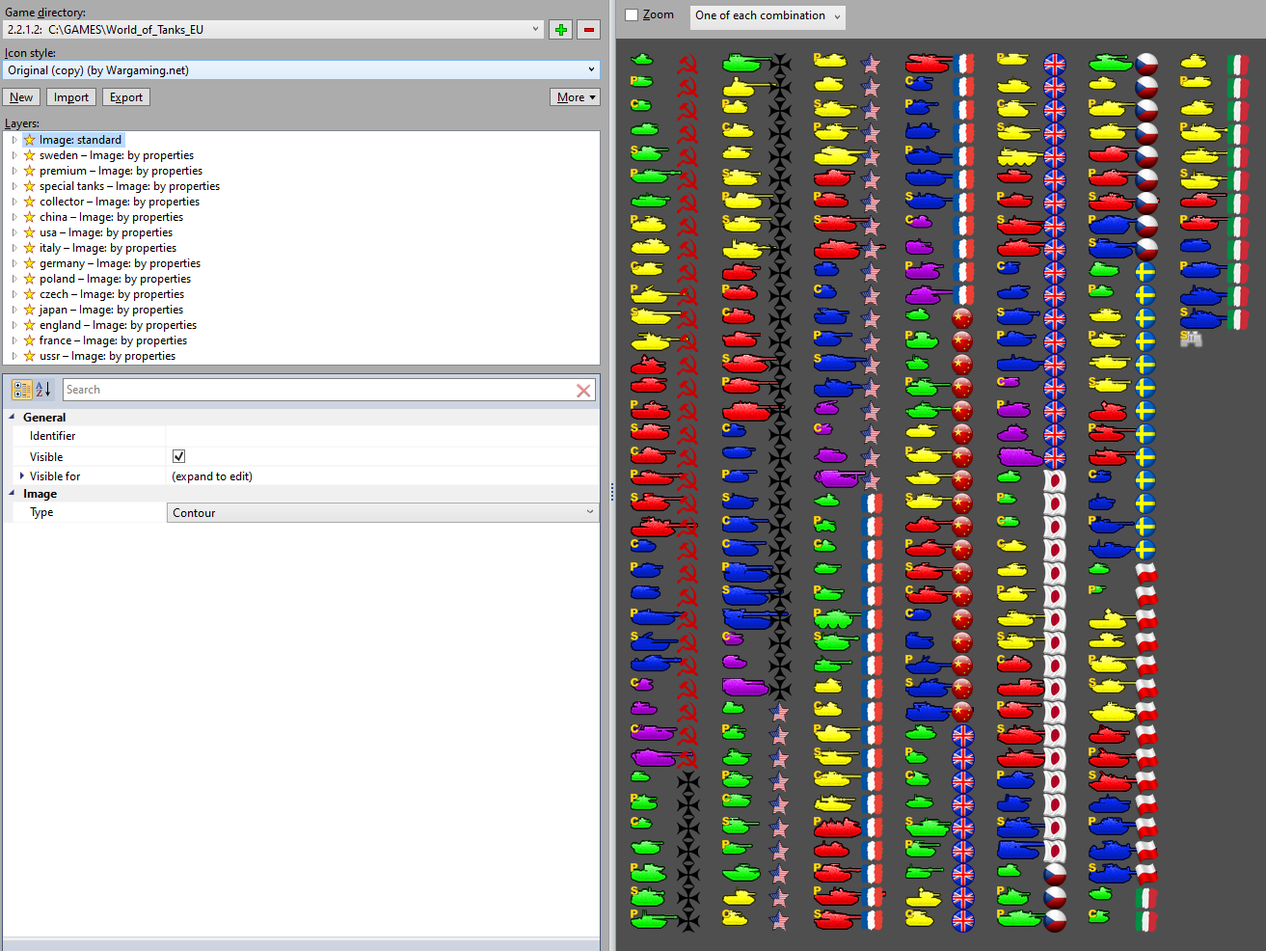This screenshot has width=1266, height=951.
Task: Open the More menu button
Action: (x=576, y=97)
